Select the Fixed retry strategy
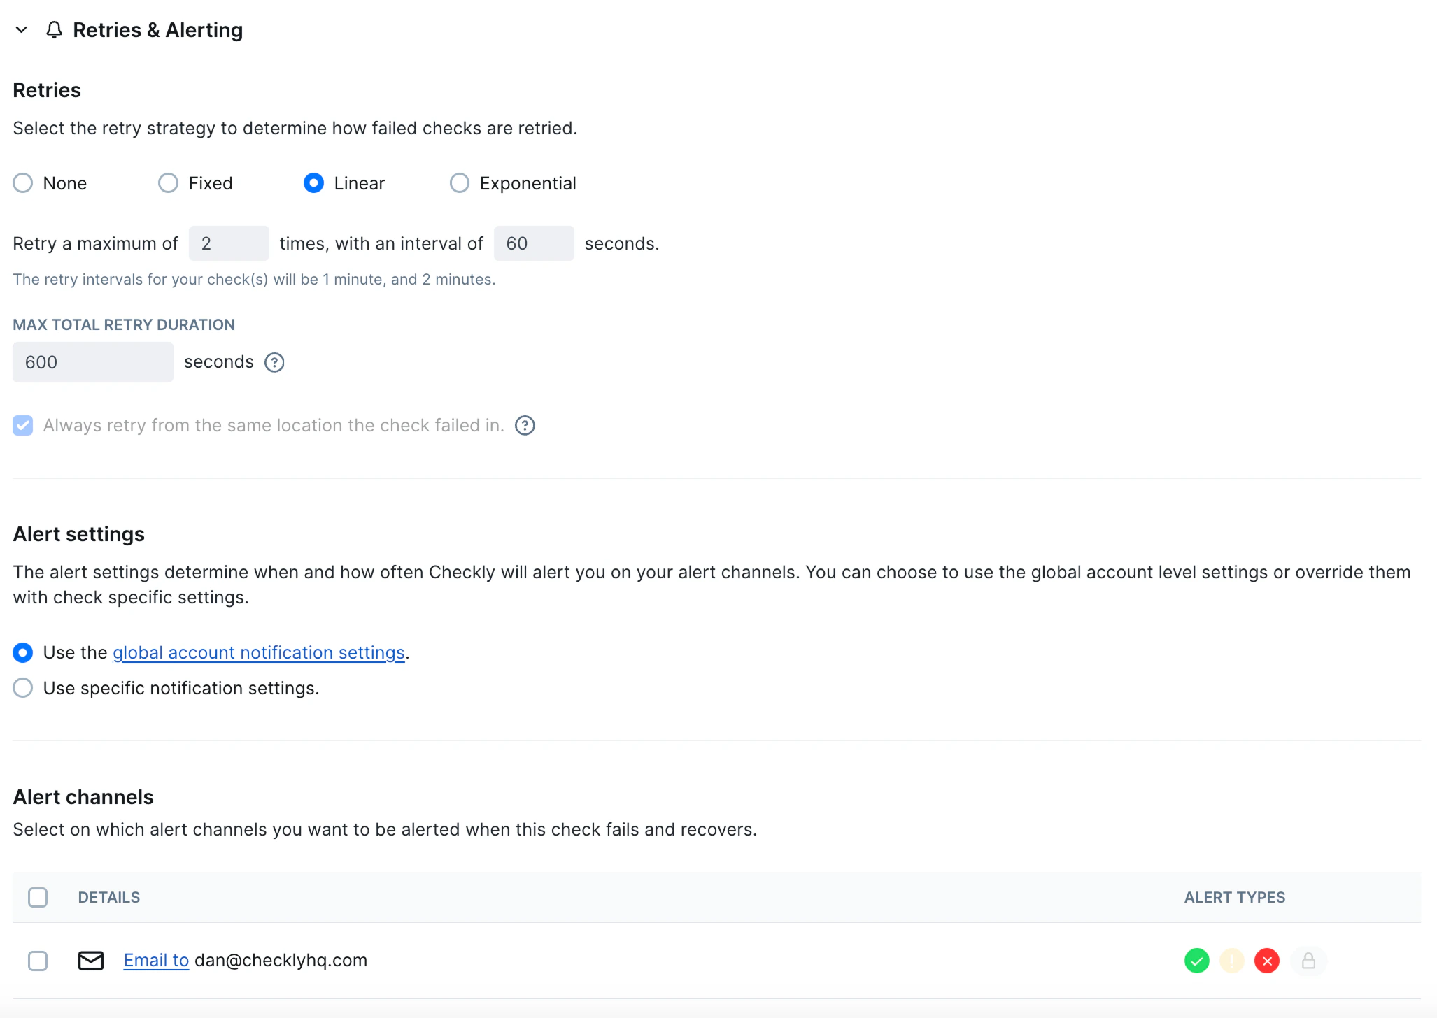 (167, 182)
